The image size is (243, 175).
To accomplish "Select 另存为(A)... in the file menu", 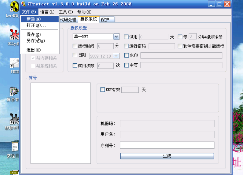I will 38,41.
